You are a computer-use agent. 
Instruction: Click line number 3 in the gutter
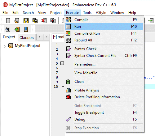coord(57,54)
